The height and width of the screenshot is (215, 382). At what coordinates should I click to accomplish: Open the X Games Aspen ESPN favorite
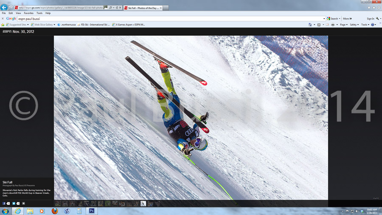pyautogui.click(x=128, y=25)
